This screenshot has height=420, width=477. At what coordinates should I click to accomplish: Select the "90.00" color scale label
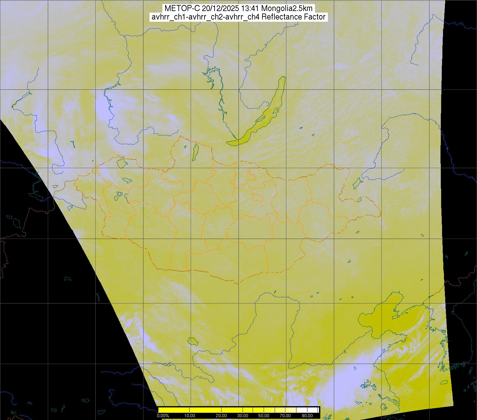point(308,416)
